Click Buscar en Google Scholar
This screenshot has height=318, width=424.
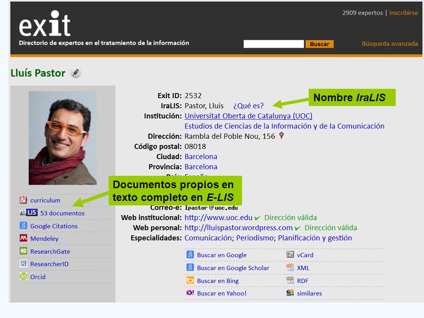coord(233,268)
